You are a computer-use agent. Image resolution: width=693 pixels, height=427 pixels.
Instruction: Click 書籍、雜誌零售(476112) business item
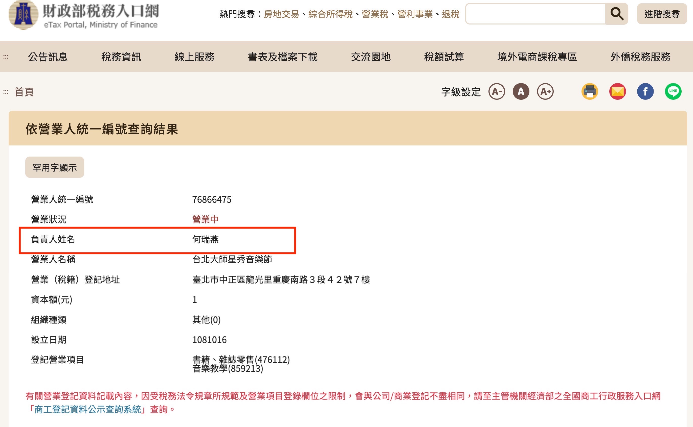[x=241, y=359]
